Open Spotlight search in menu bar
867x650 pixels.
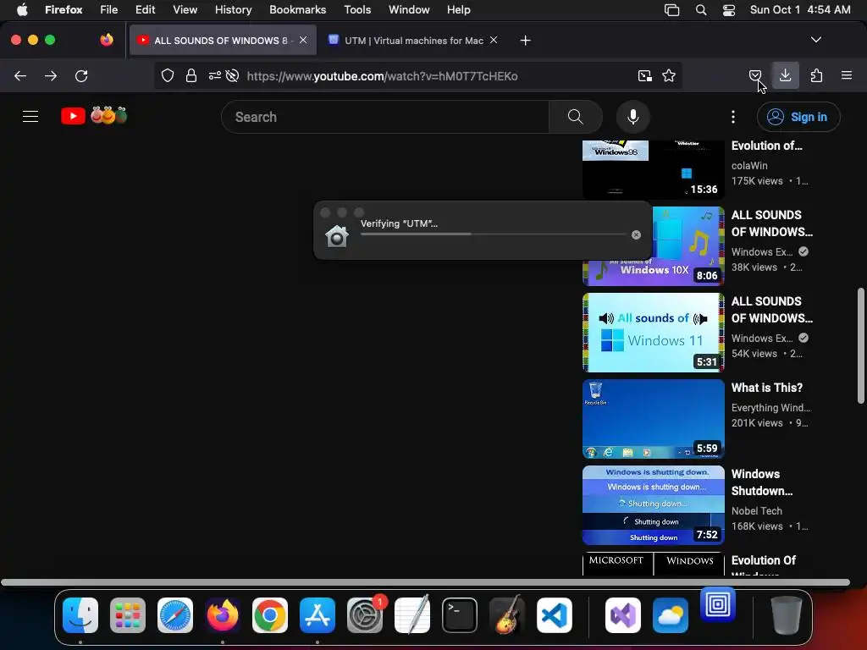click(700, 10)
